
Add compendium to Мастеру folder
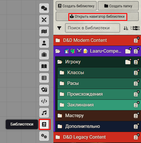click(x=136, y=115)
